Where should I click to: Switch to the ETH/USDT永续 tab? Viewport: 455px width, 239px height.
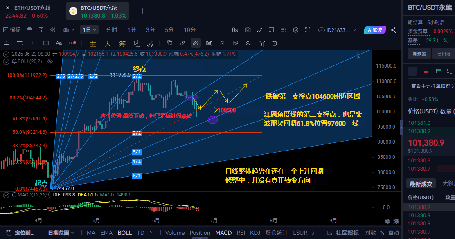coord(31,11)
